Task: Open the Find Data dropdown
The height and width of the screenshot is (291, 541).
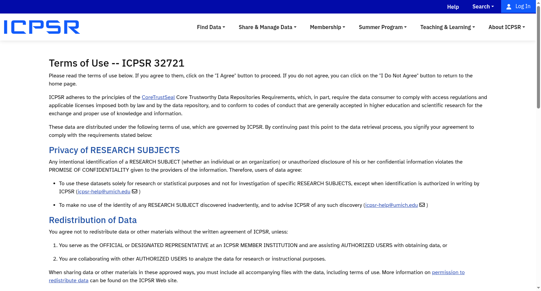Action: [211, 27]
